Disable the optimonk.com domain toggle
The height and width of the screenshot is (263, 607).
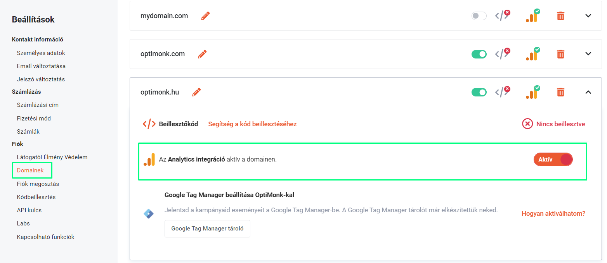click(x=479, y=54)
